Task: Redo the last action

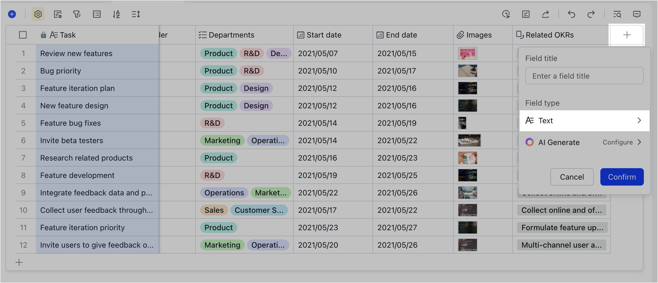Action: click(591, 14)
